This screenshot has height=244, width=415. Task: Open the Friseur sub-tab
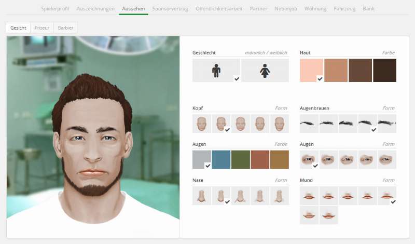coord(42,28)
